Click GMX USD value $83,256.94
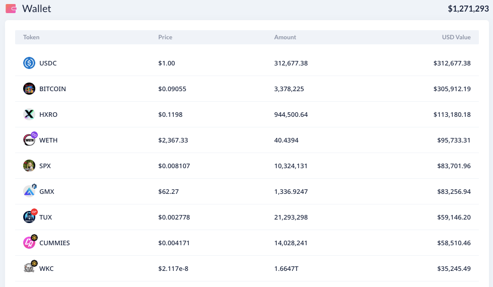Screen dimensions: 493x287 [x=454, y=191]
